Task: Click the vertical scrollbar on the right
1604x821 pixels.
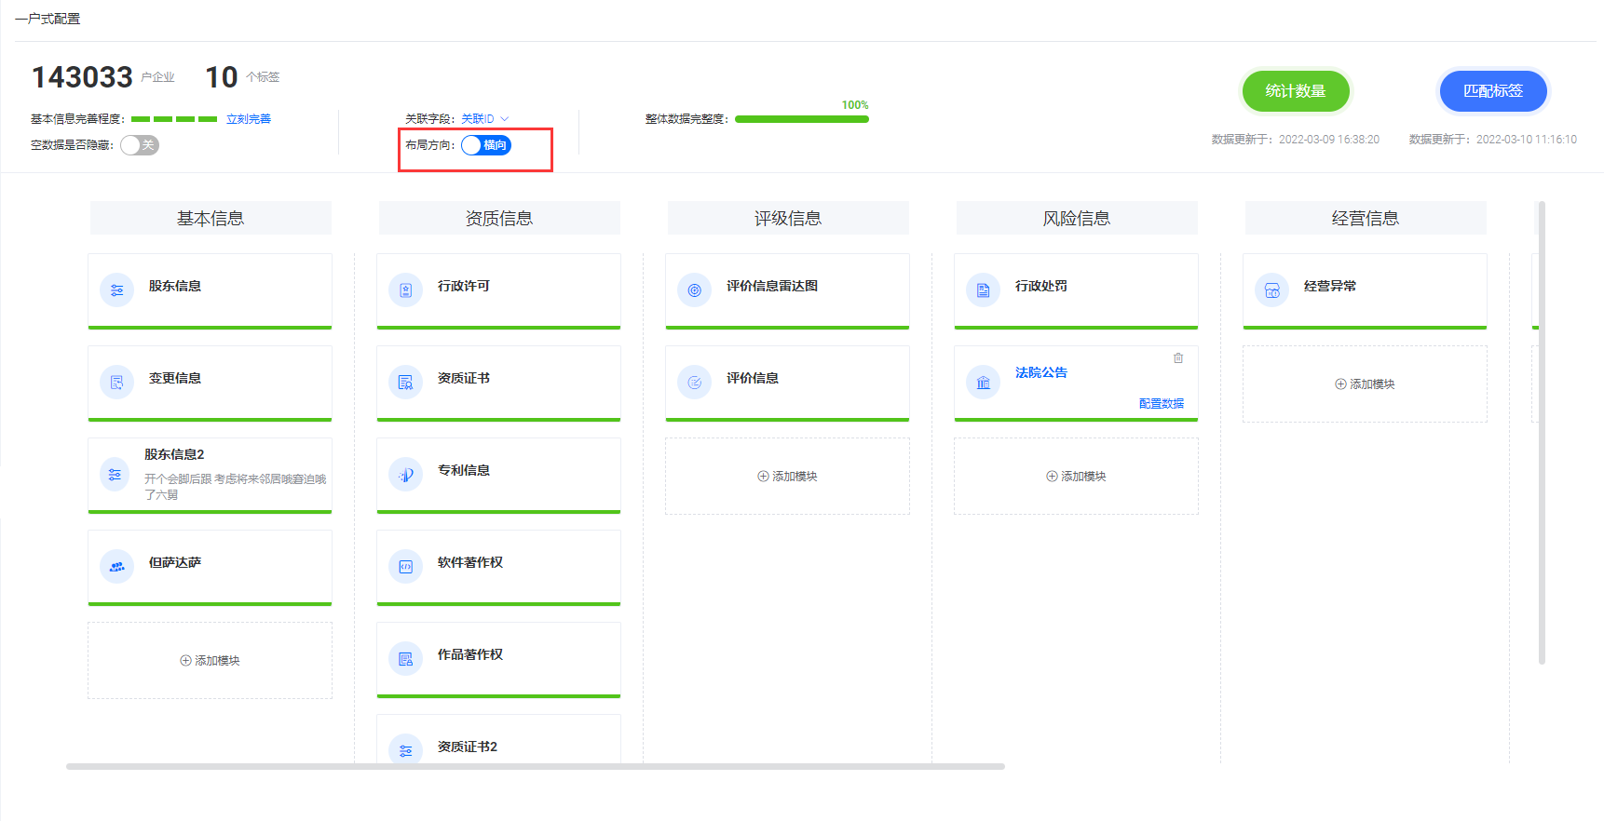Action: pyautogui.click(x=1542, y=433)
